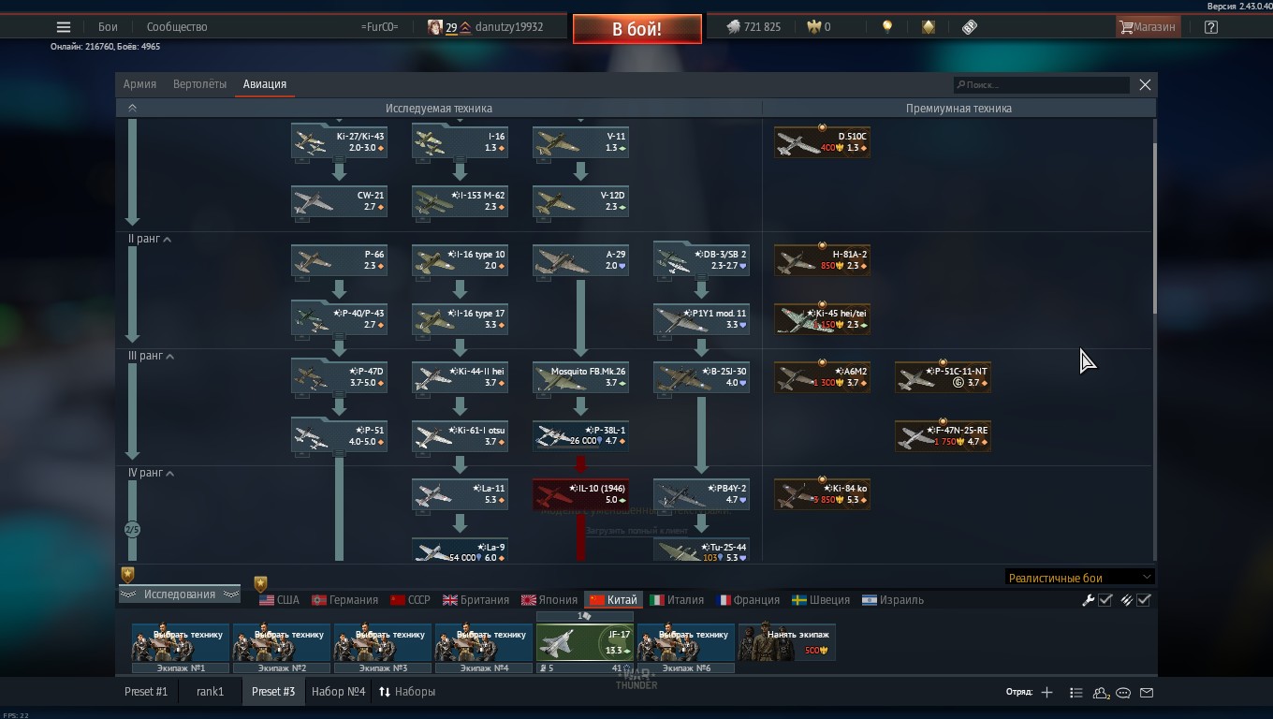Add a squad member with plus icon
1273x719 pixels.
point(1046,693)
